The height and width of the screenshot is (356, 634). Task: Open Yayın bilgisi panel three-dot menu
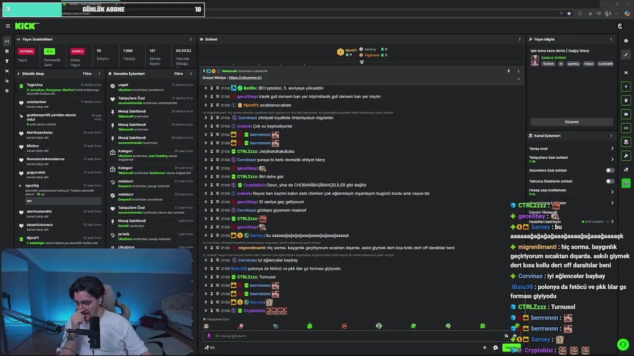pos(611,39)
